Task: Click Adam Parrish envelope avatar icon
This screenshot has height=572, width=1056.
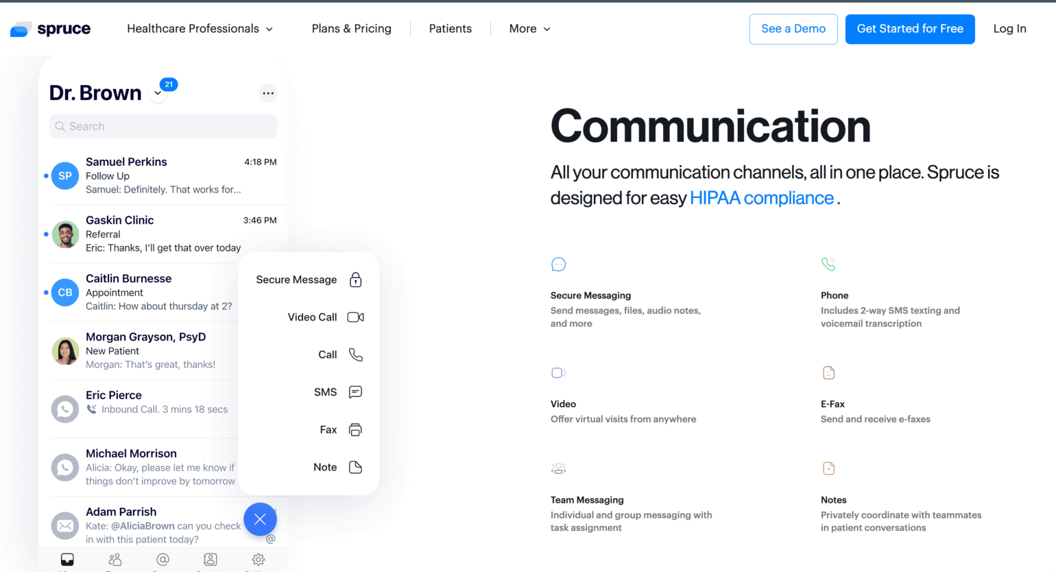Action: click(65, 525)
